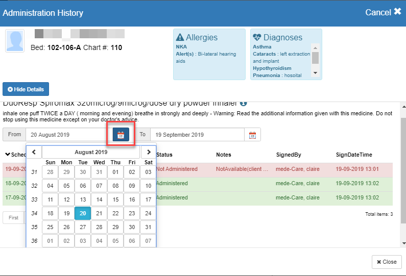Select August 15 in the calendar
Screen dimensions: 406x276
point(115,199)
